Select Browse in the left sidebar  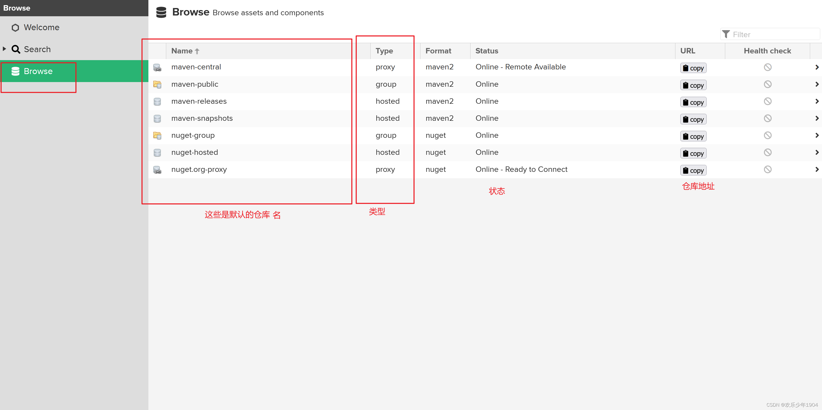pyautogui.click(x=38, y=71)
